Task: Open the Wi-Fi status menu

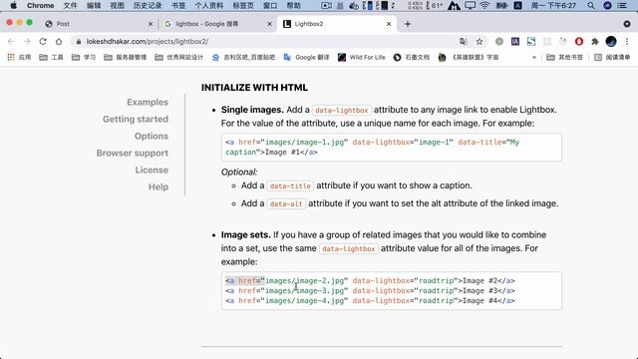Action: pyautogui.click(x=484, y=6)
